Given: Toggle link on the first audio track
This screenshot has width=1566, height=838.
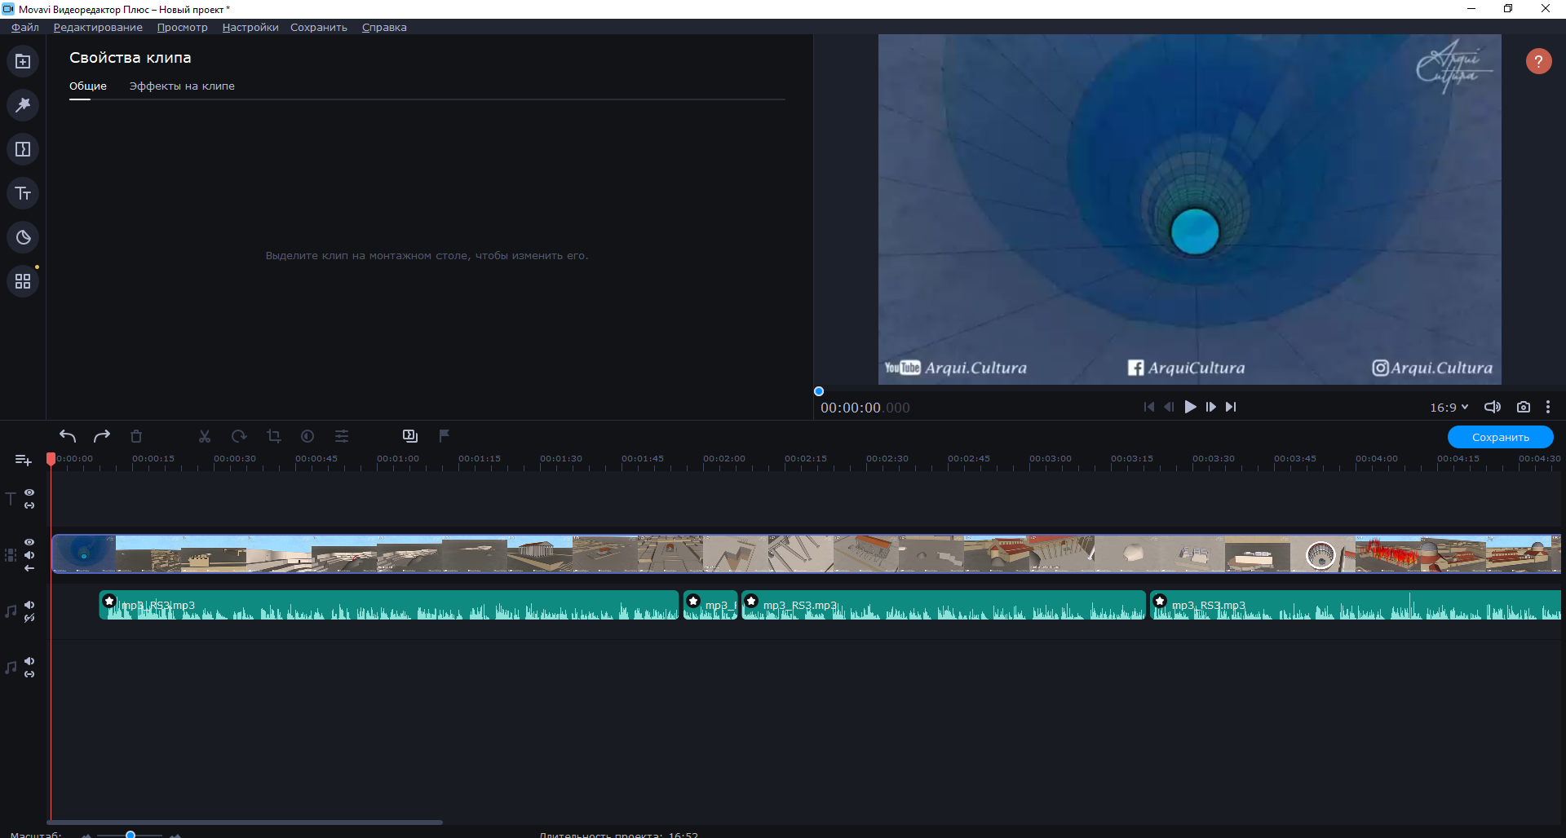Looking at the screenshot, I should 29,618.
